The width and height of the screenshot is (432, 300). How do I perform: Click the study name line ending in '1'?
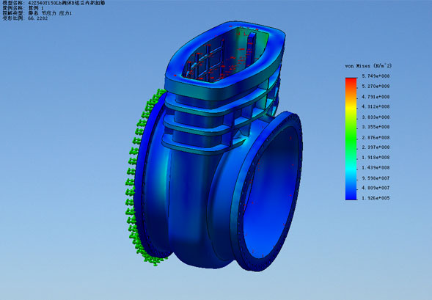tap(23, 8)
